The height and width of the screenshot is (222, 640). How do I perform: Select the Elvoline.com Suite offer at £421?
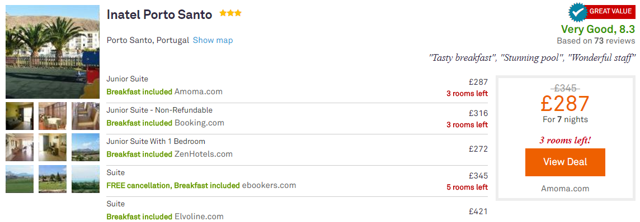click(x=297, y=210)
